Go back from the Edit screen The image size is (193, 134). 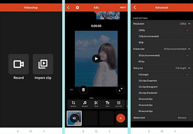[x=68, y=7]
